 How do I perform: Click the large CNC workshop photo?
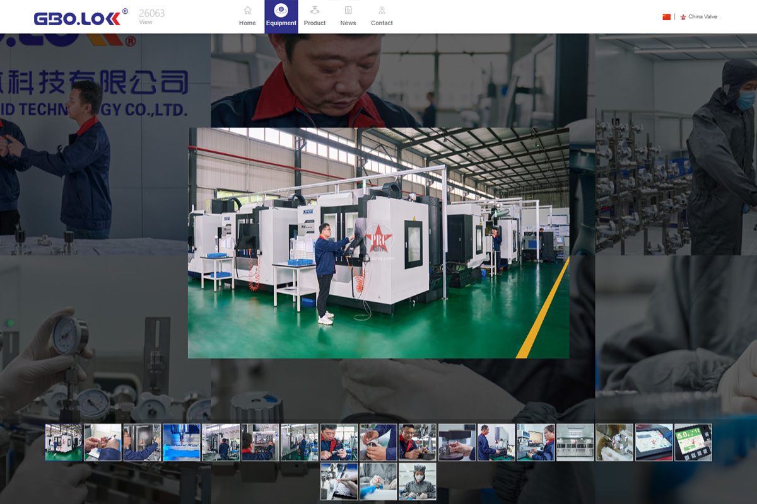(x=378, y=243)
